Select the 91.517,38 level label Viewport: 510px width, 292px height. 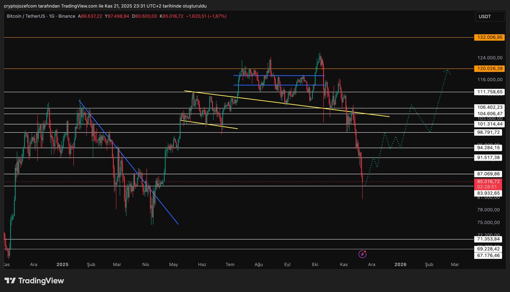[x=488, y=158]
